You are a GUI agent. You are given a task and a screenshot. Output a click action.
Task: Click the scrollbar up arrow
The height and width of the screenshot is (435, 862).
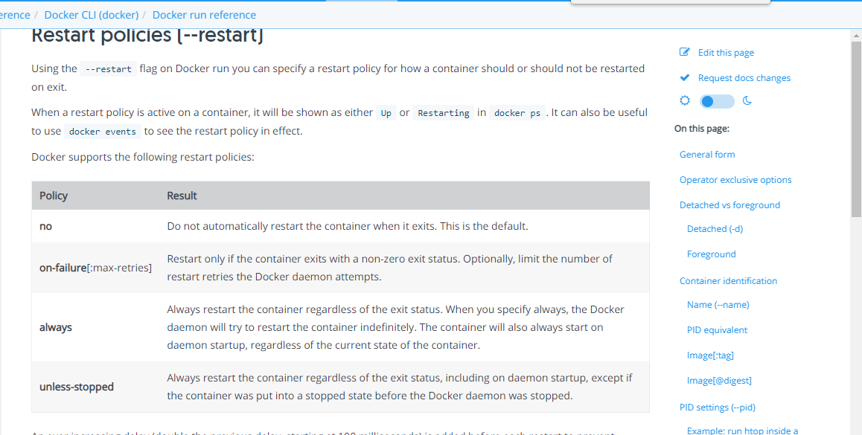[x=856, y=35]
